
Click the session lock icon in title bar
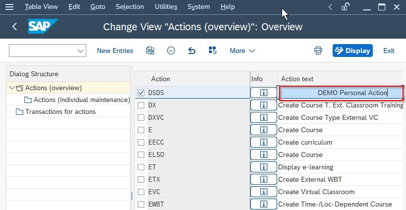[x=345, y=7]
